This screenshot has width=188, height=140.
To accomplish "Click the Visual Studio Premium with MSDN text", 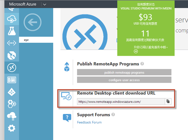I will click(146, 8).
